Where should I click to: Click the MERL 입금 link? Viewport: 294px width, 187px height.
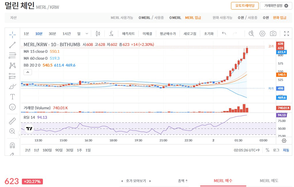point(193,18)
